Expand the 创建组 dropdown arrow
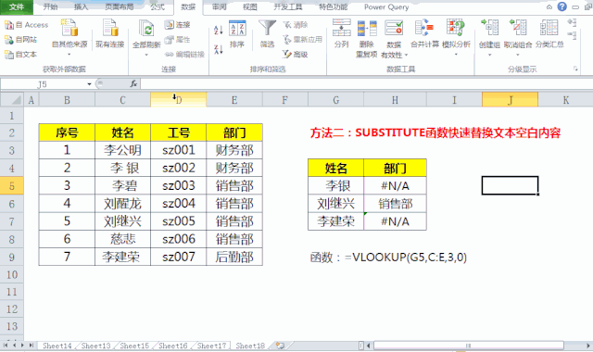The image size is (593, 352). tap(489, 56)
